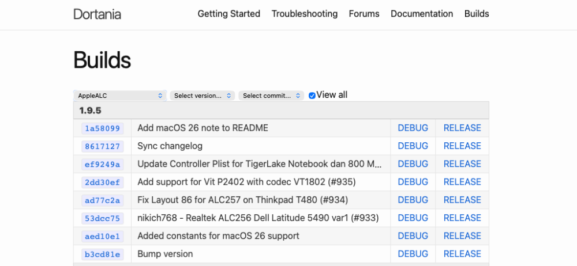Select the Builds nav item
577x266 pixels.
(x=477, y=14)
